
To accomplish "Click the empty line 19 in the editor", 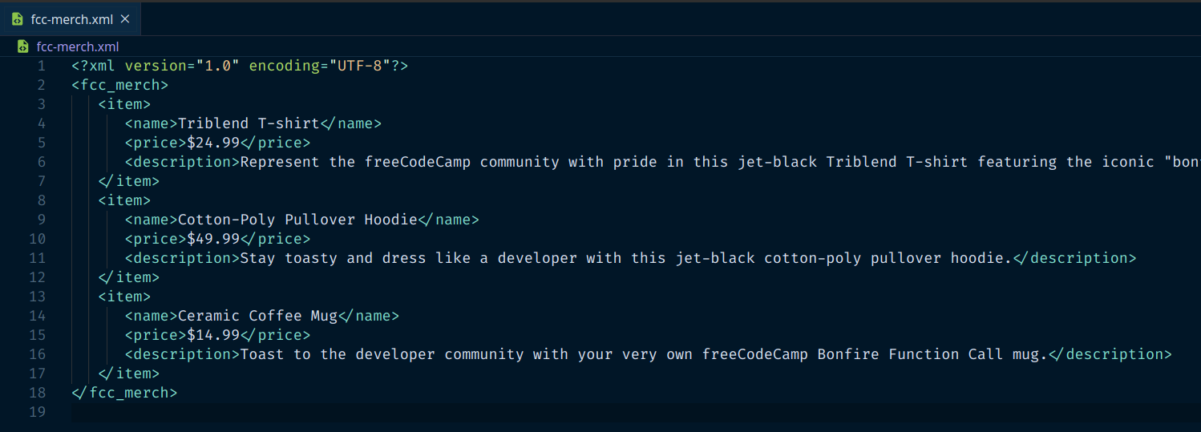I will point(481,412).
